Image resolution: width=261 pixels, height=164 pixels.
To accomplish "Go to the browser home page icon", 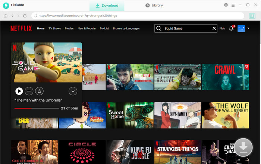I will 6,16.
